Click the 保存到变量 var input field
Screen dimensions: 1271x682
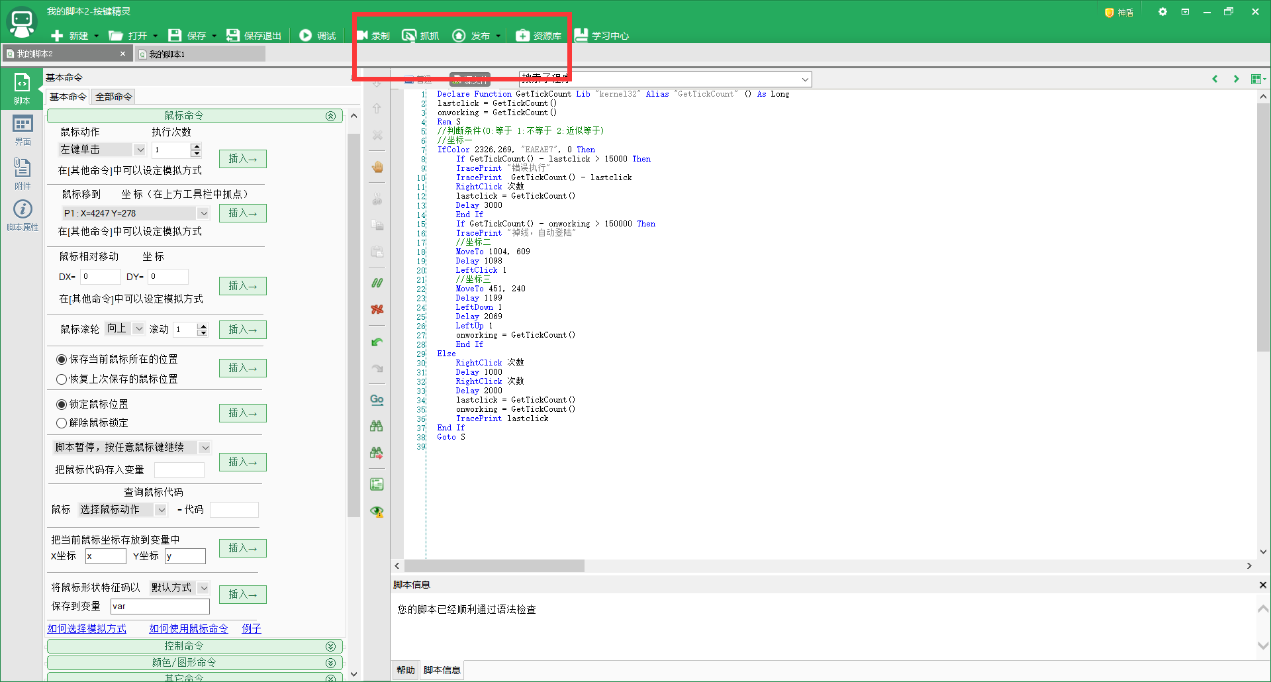160,607
